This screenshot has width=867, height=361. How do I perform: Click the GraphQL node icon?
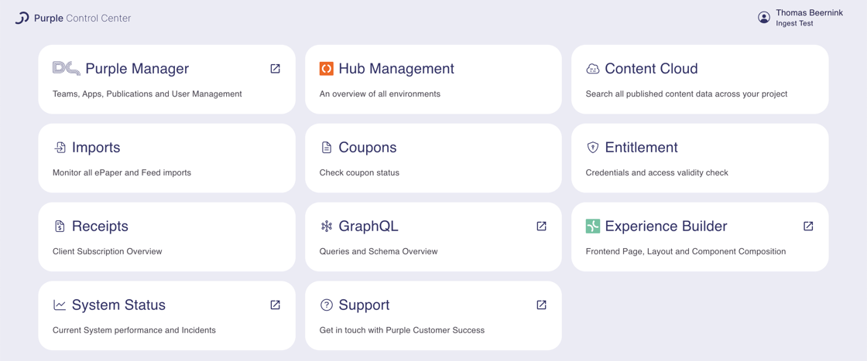[326, 226]
